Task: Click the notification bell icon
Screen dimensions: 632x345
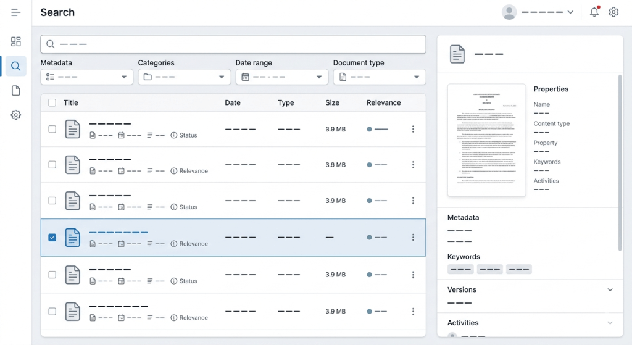Action: [594, 12]
